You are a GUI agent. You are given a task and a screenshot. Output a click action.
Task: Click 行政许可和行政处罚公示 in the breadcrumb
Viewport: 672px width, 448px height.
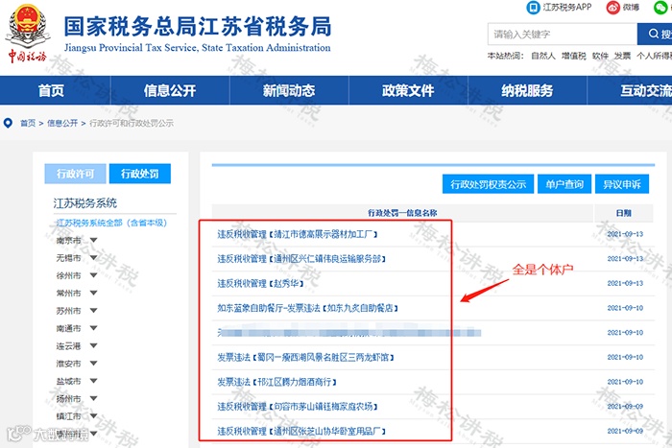tap(132, 124)
